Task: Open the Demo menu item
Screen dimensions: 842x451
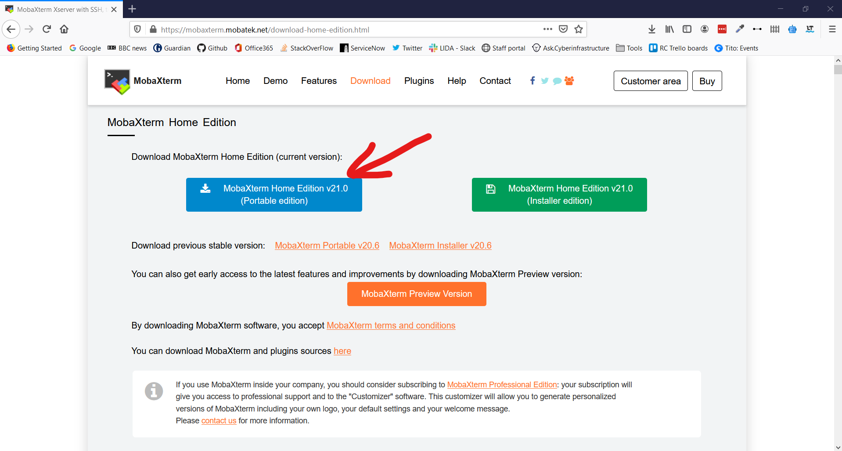Action: coord(275,81)
